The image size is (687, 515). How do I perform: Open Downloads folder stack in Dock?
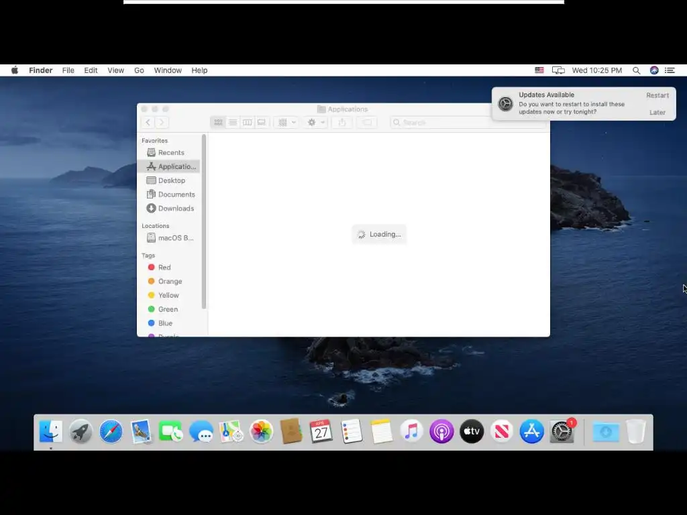(x=606, y=433)
